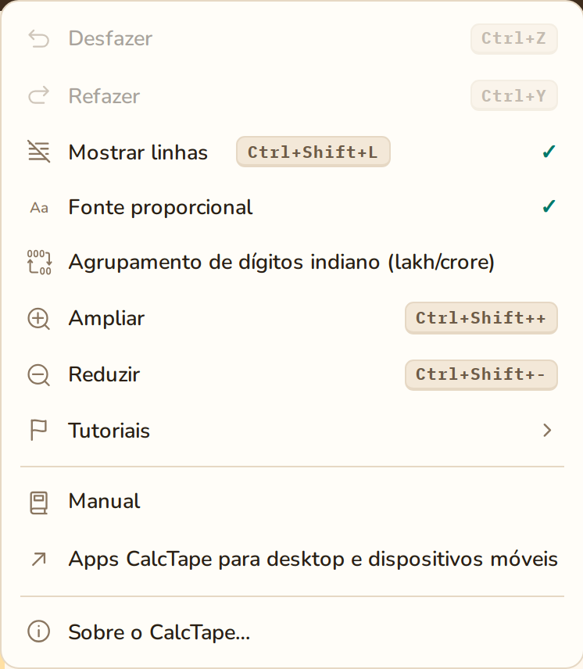The width and height of the screenshot is (583, 669).
Task: Click the Ctrl+Shift+L shortcut badge
Action: (313, 152)
